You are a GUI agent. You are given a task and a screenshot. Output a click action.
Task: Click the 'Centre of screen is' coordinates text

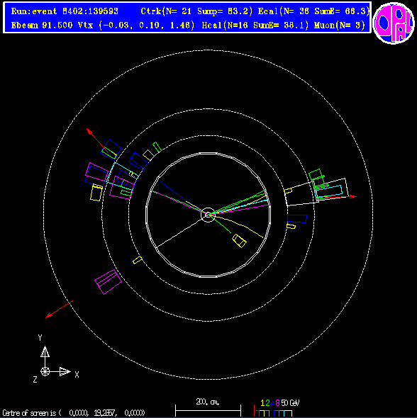click(74, 413)
